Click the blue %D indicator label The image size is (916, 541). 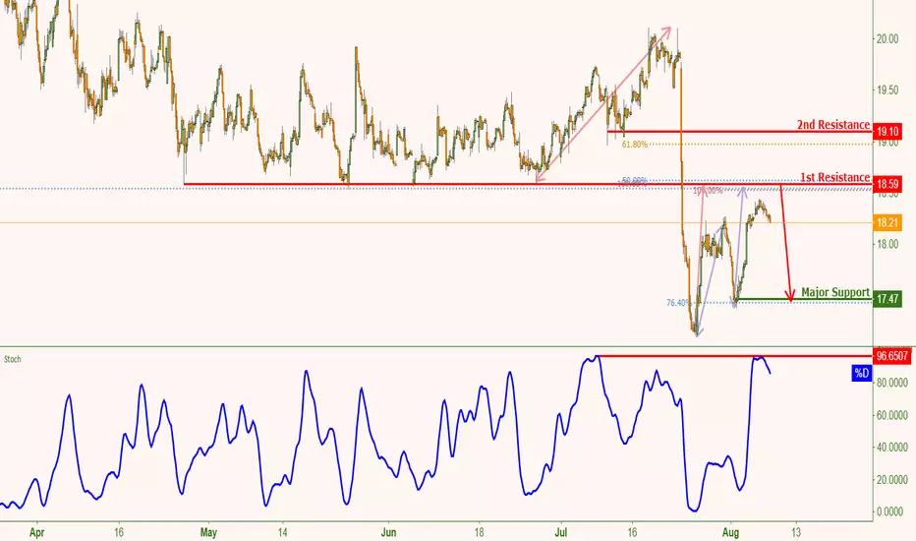coord(862,373)
